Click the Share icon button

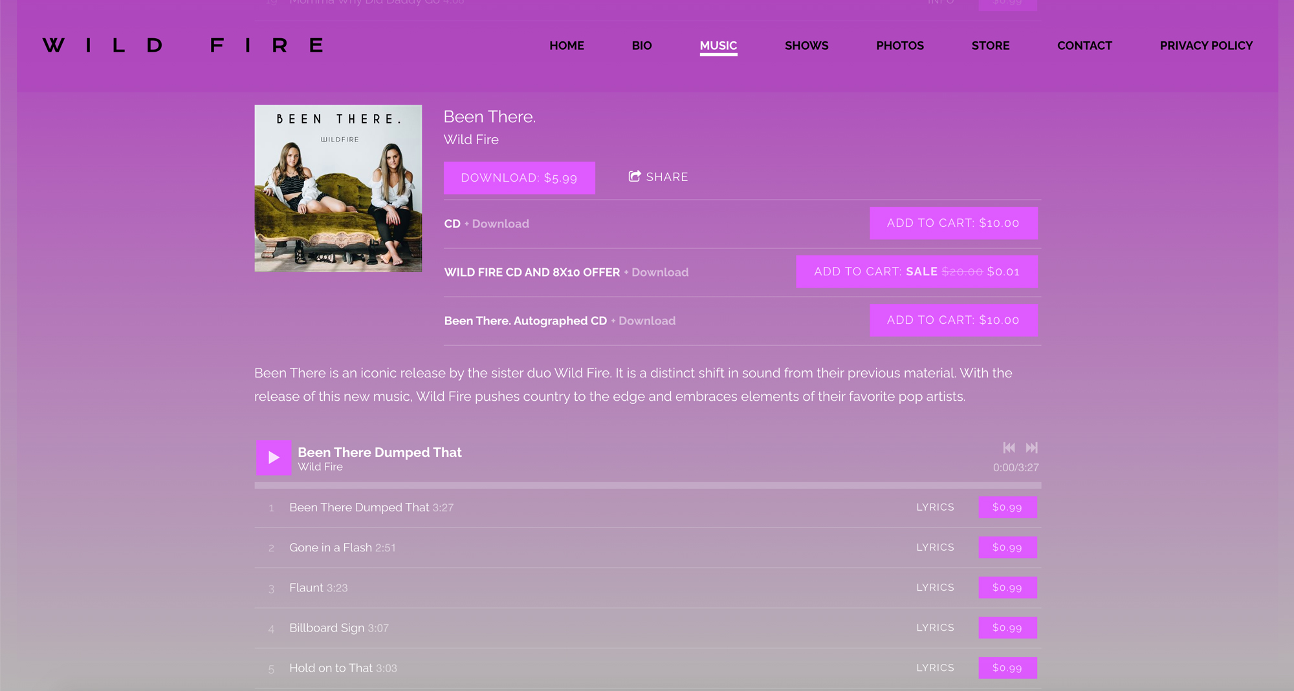click(x=658, y=176)
